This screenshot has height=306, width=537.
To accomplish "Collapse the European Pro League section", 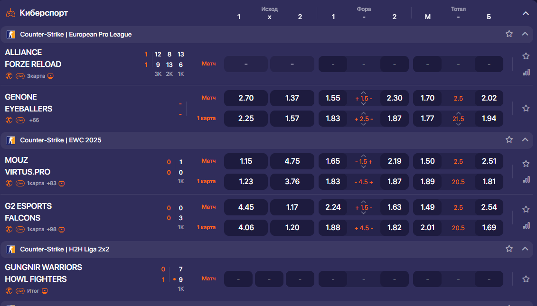I will click(x=525, y=34).
